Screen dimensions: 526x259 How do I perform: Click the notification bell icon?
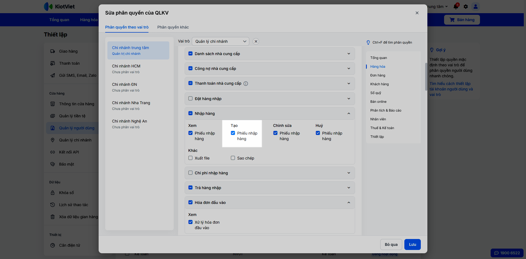click(x=456, y=7)
